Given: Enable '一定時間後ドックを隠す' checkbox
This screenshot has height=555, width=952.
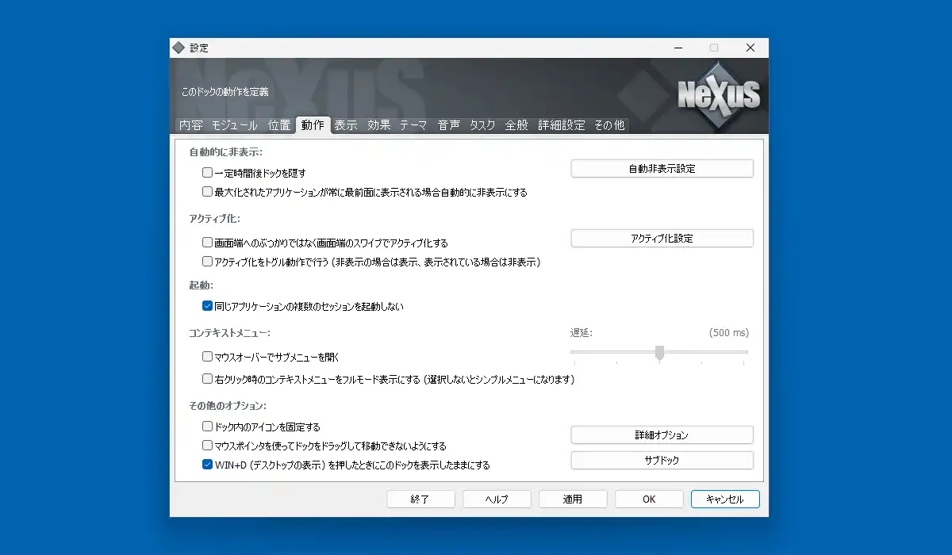Looking at the screenshot, I should 207,172.
